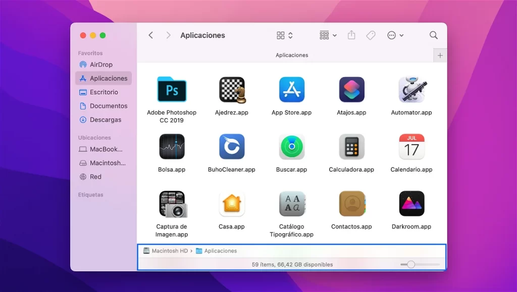
Task: Select the Darkroom.app icon
Action: pos(411,203)
